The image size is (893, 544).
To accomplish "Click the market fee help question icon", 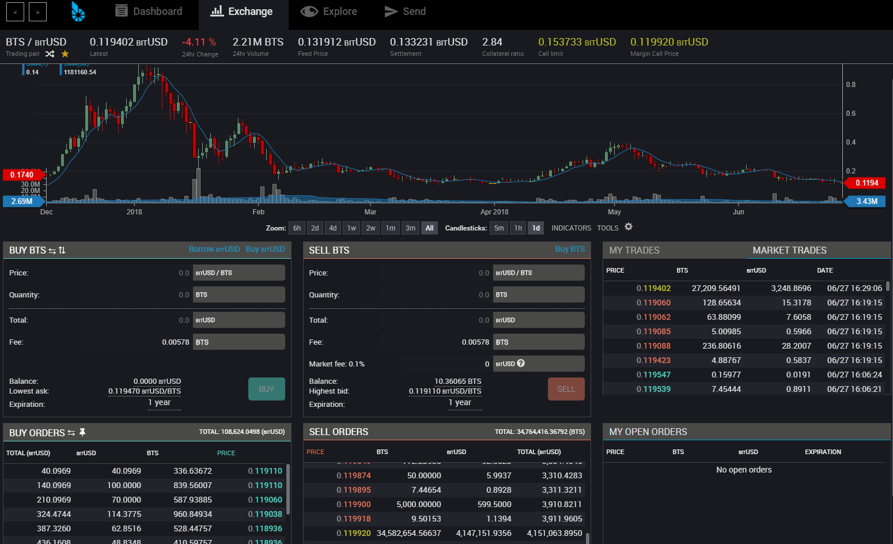I will (521, 363).
